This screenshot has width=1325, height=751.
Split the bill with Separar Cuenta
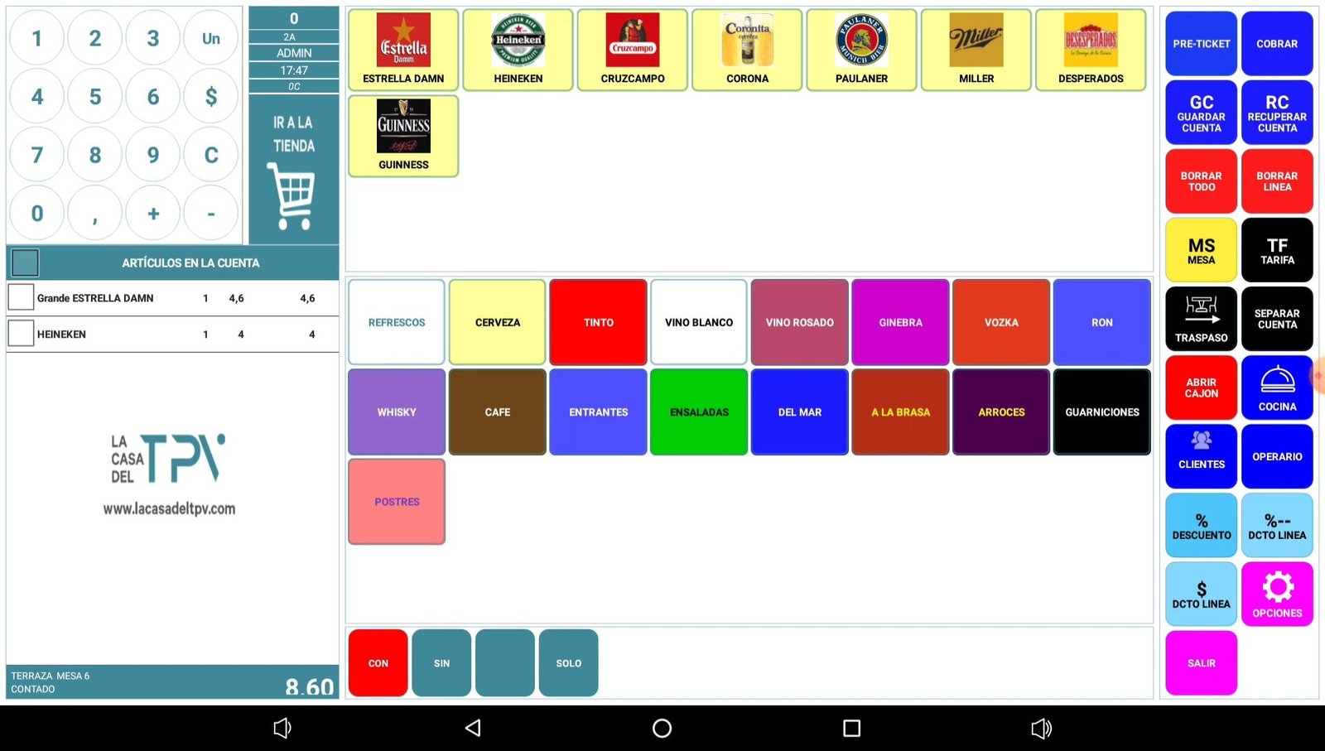coord(1277,319)
